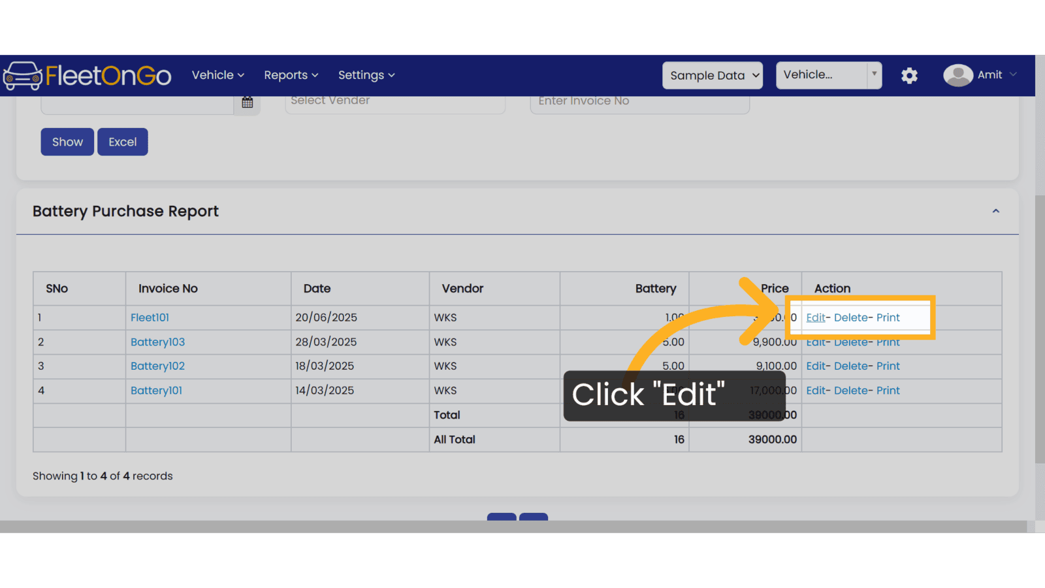The width and height of the screenshot is (1045, 588).
Task: Click the user avatar icon
Action: point(957,75)
